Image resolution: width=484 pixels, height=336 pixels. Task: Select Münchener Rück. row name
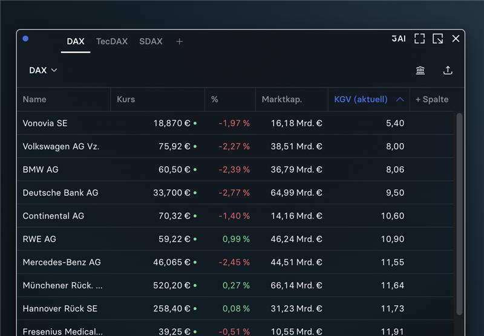point(63,285)
